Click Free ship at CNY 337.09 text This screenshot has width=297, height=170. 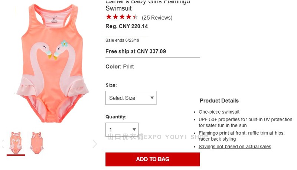(x=136, y=51)
